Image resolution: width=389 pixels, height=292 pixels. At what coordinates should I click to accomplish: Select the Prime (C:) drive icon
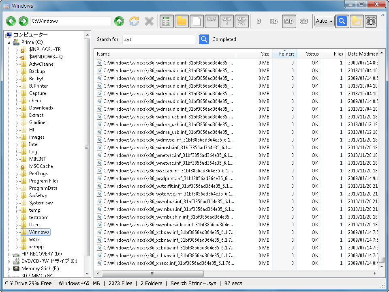tap(16, 42)
